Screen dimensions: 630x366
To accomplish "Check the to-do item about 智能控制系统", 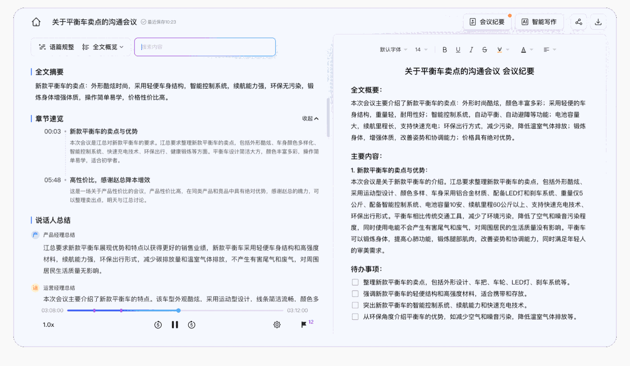I will click(x=355, y=305).
